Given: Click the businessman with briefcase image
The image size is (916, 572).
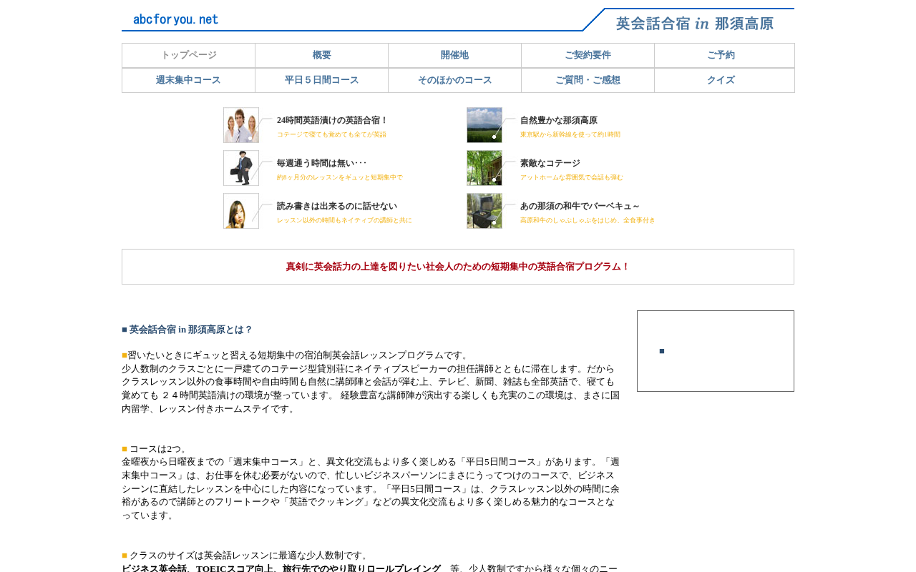Looking at the screenshot, I should [x=241, y=168].
